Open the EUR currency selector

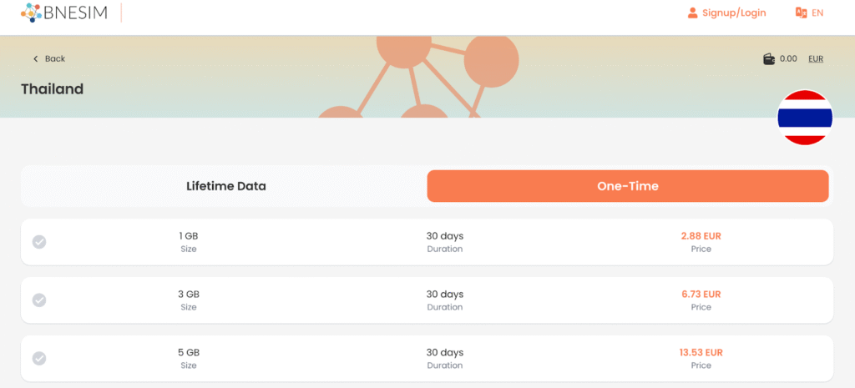point(816,58)
